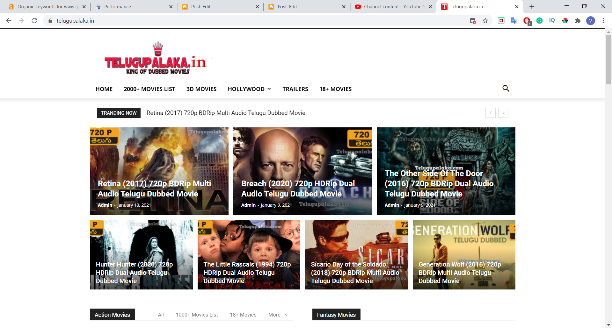Viewport: 612px width, 328px height.
Task: Go back to the previous page
Action: pyautogui.click(x=9, y=21)
